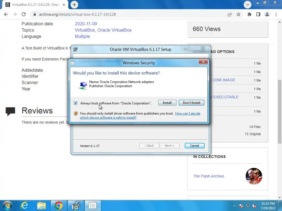The image size is (282, 211).
Task: Open the Chrome profile avatar
Action: click(267, 14)
